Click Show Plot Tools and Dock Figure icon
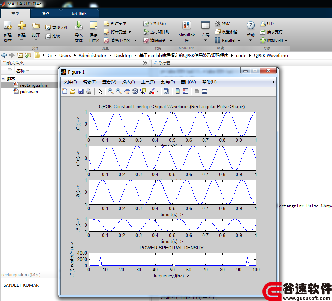 (205, 92)
